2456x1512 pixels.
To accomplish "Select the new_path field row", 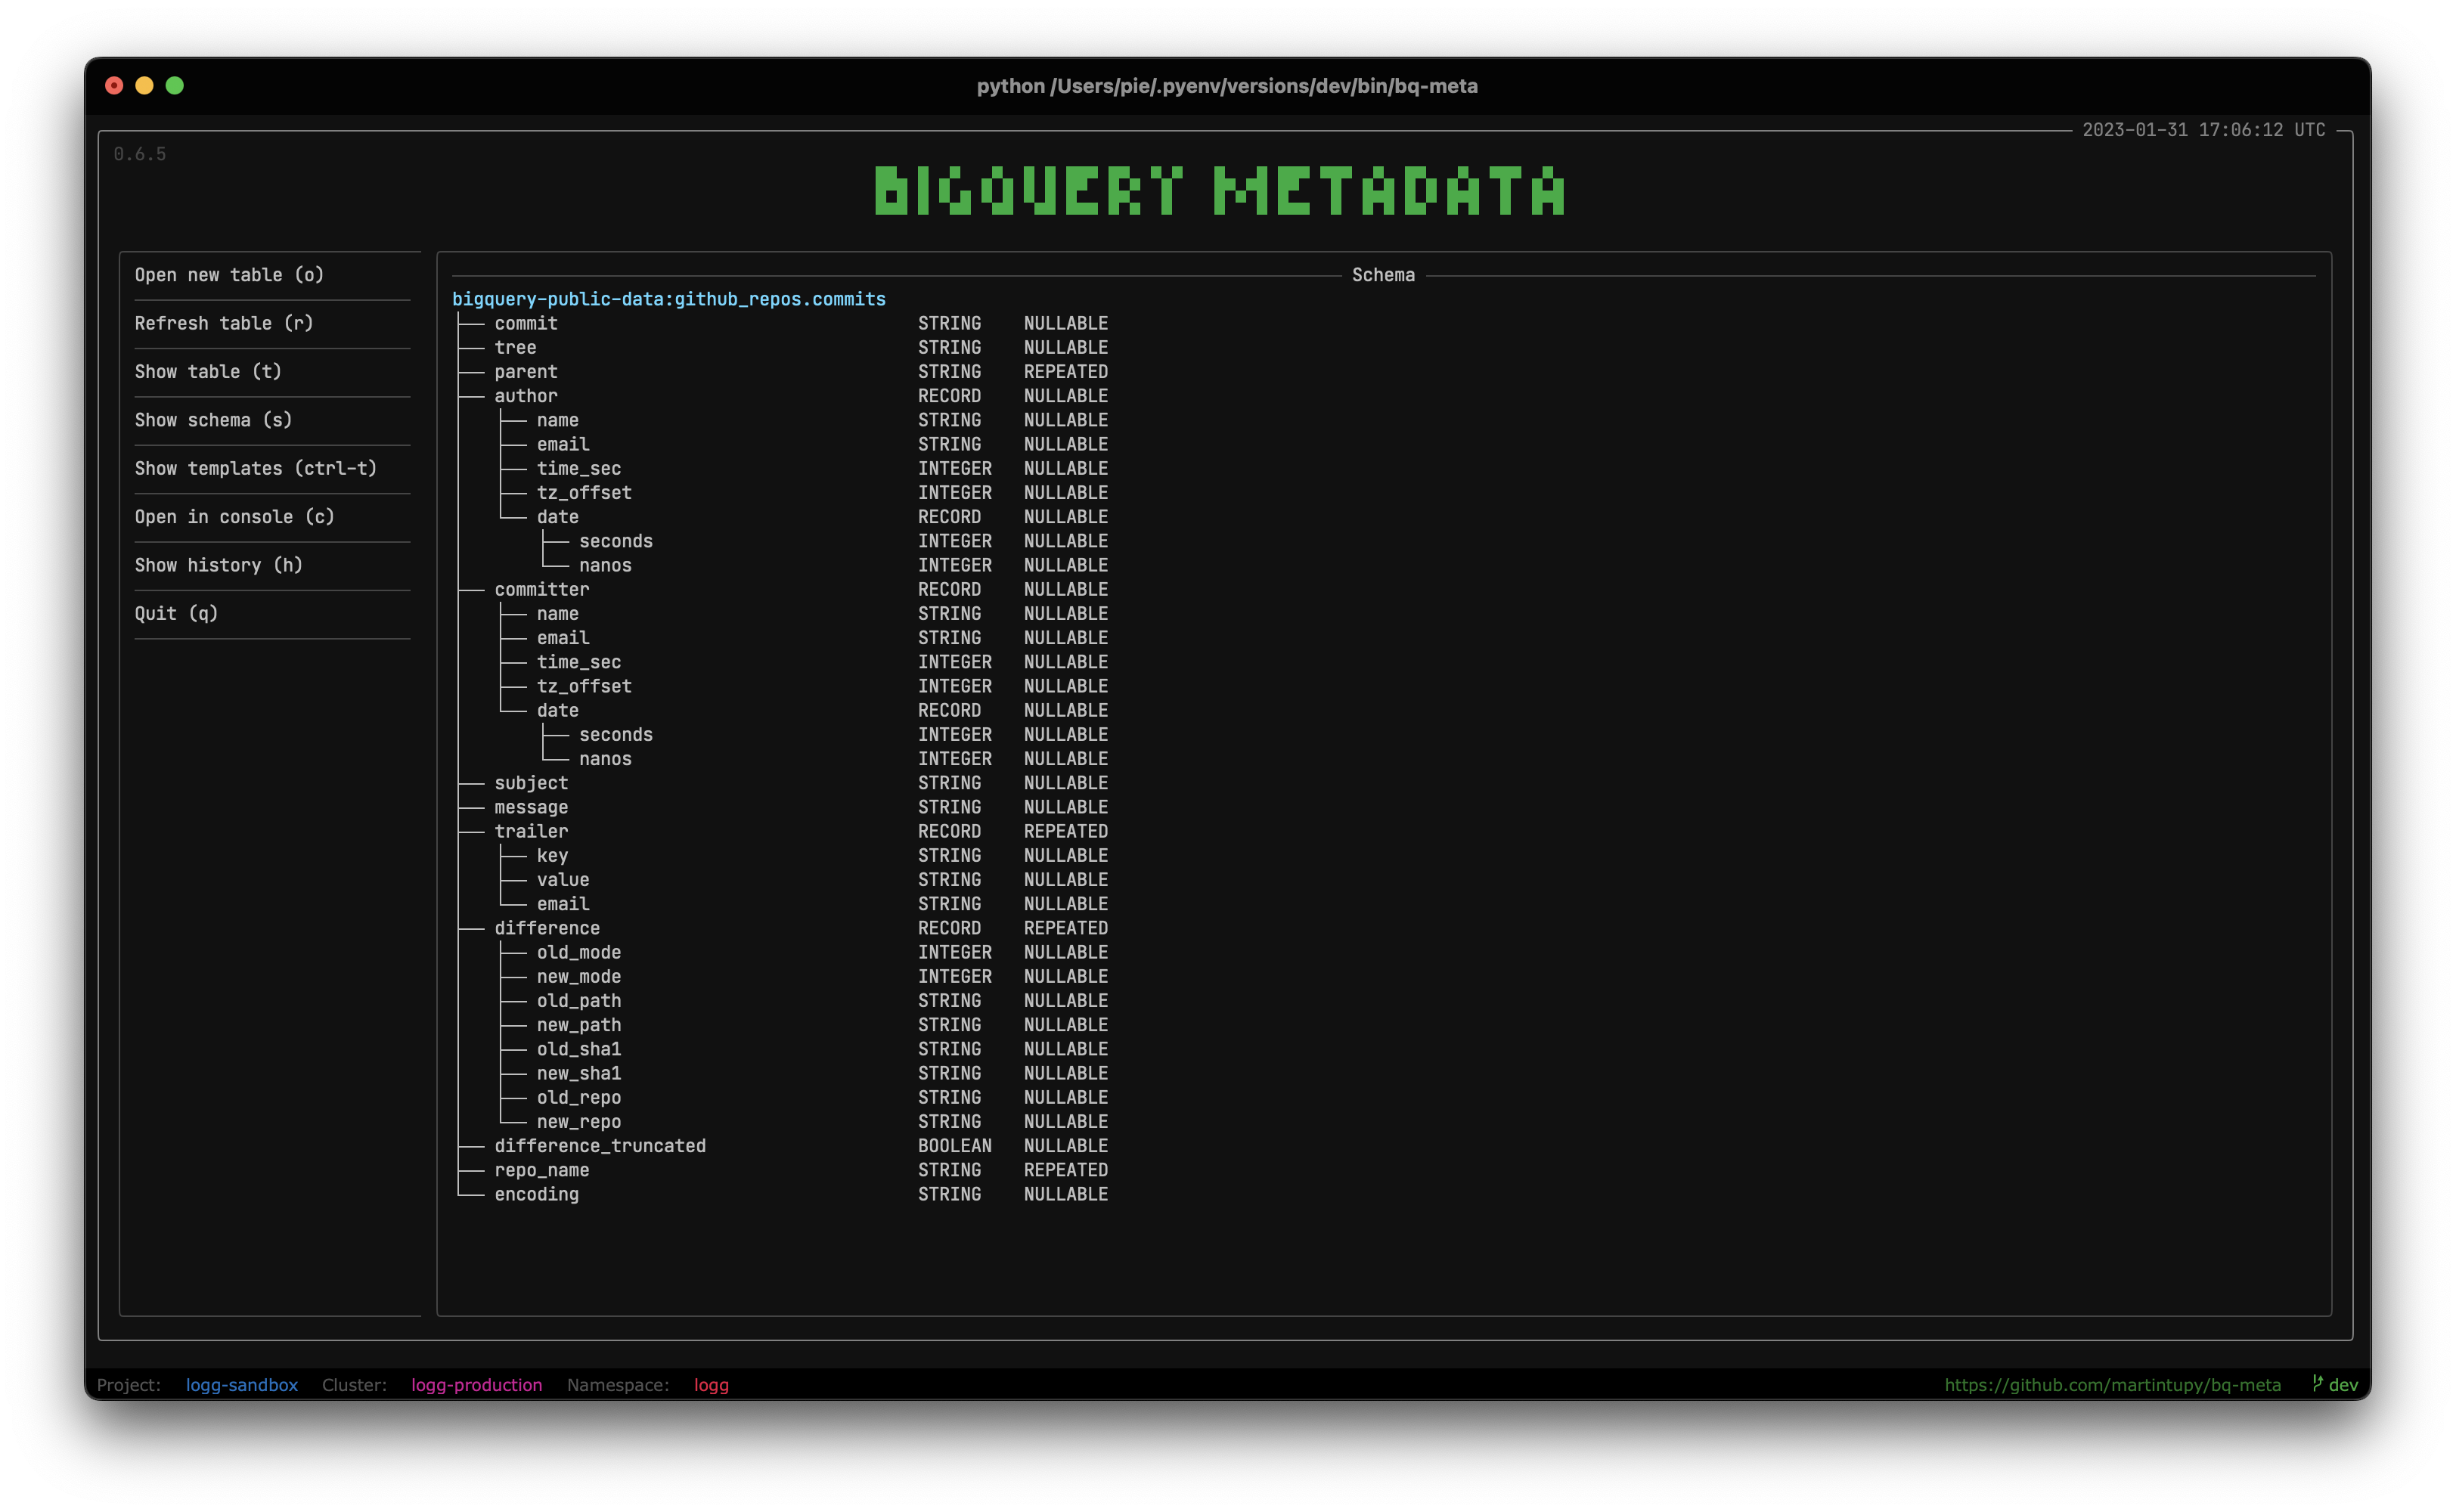I will pyautogui.click(x=804, y=1025).
